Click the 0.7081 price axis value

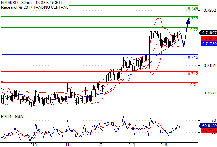point(210,93)
